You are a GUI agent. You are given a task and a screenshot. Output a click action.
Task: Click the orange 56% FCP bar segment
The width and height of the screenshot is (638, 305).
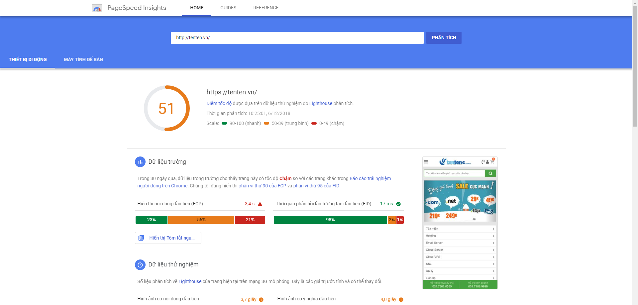[x=201, y=220]
